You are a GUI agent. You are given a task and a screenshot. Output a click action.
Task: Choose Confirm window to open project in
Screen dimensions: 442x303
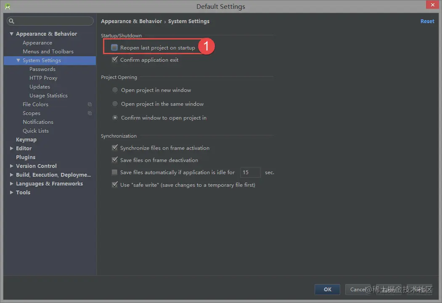coord(115,118)
